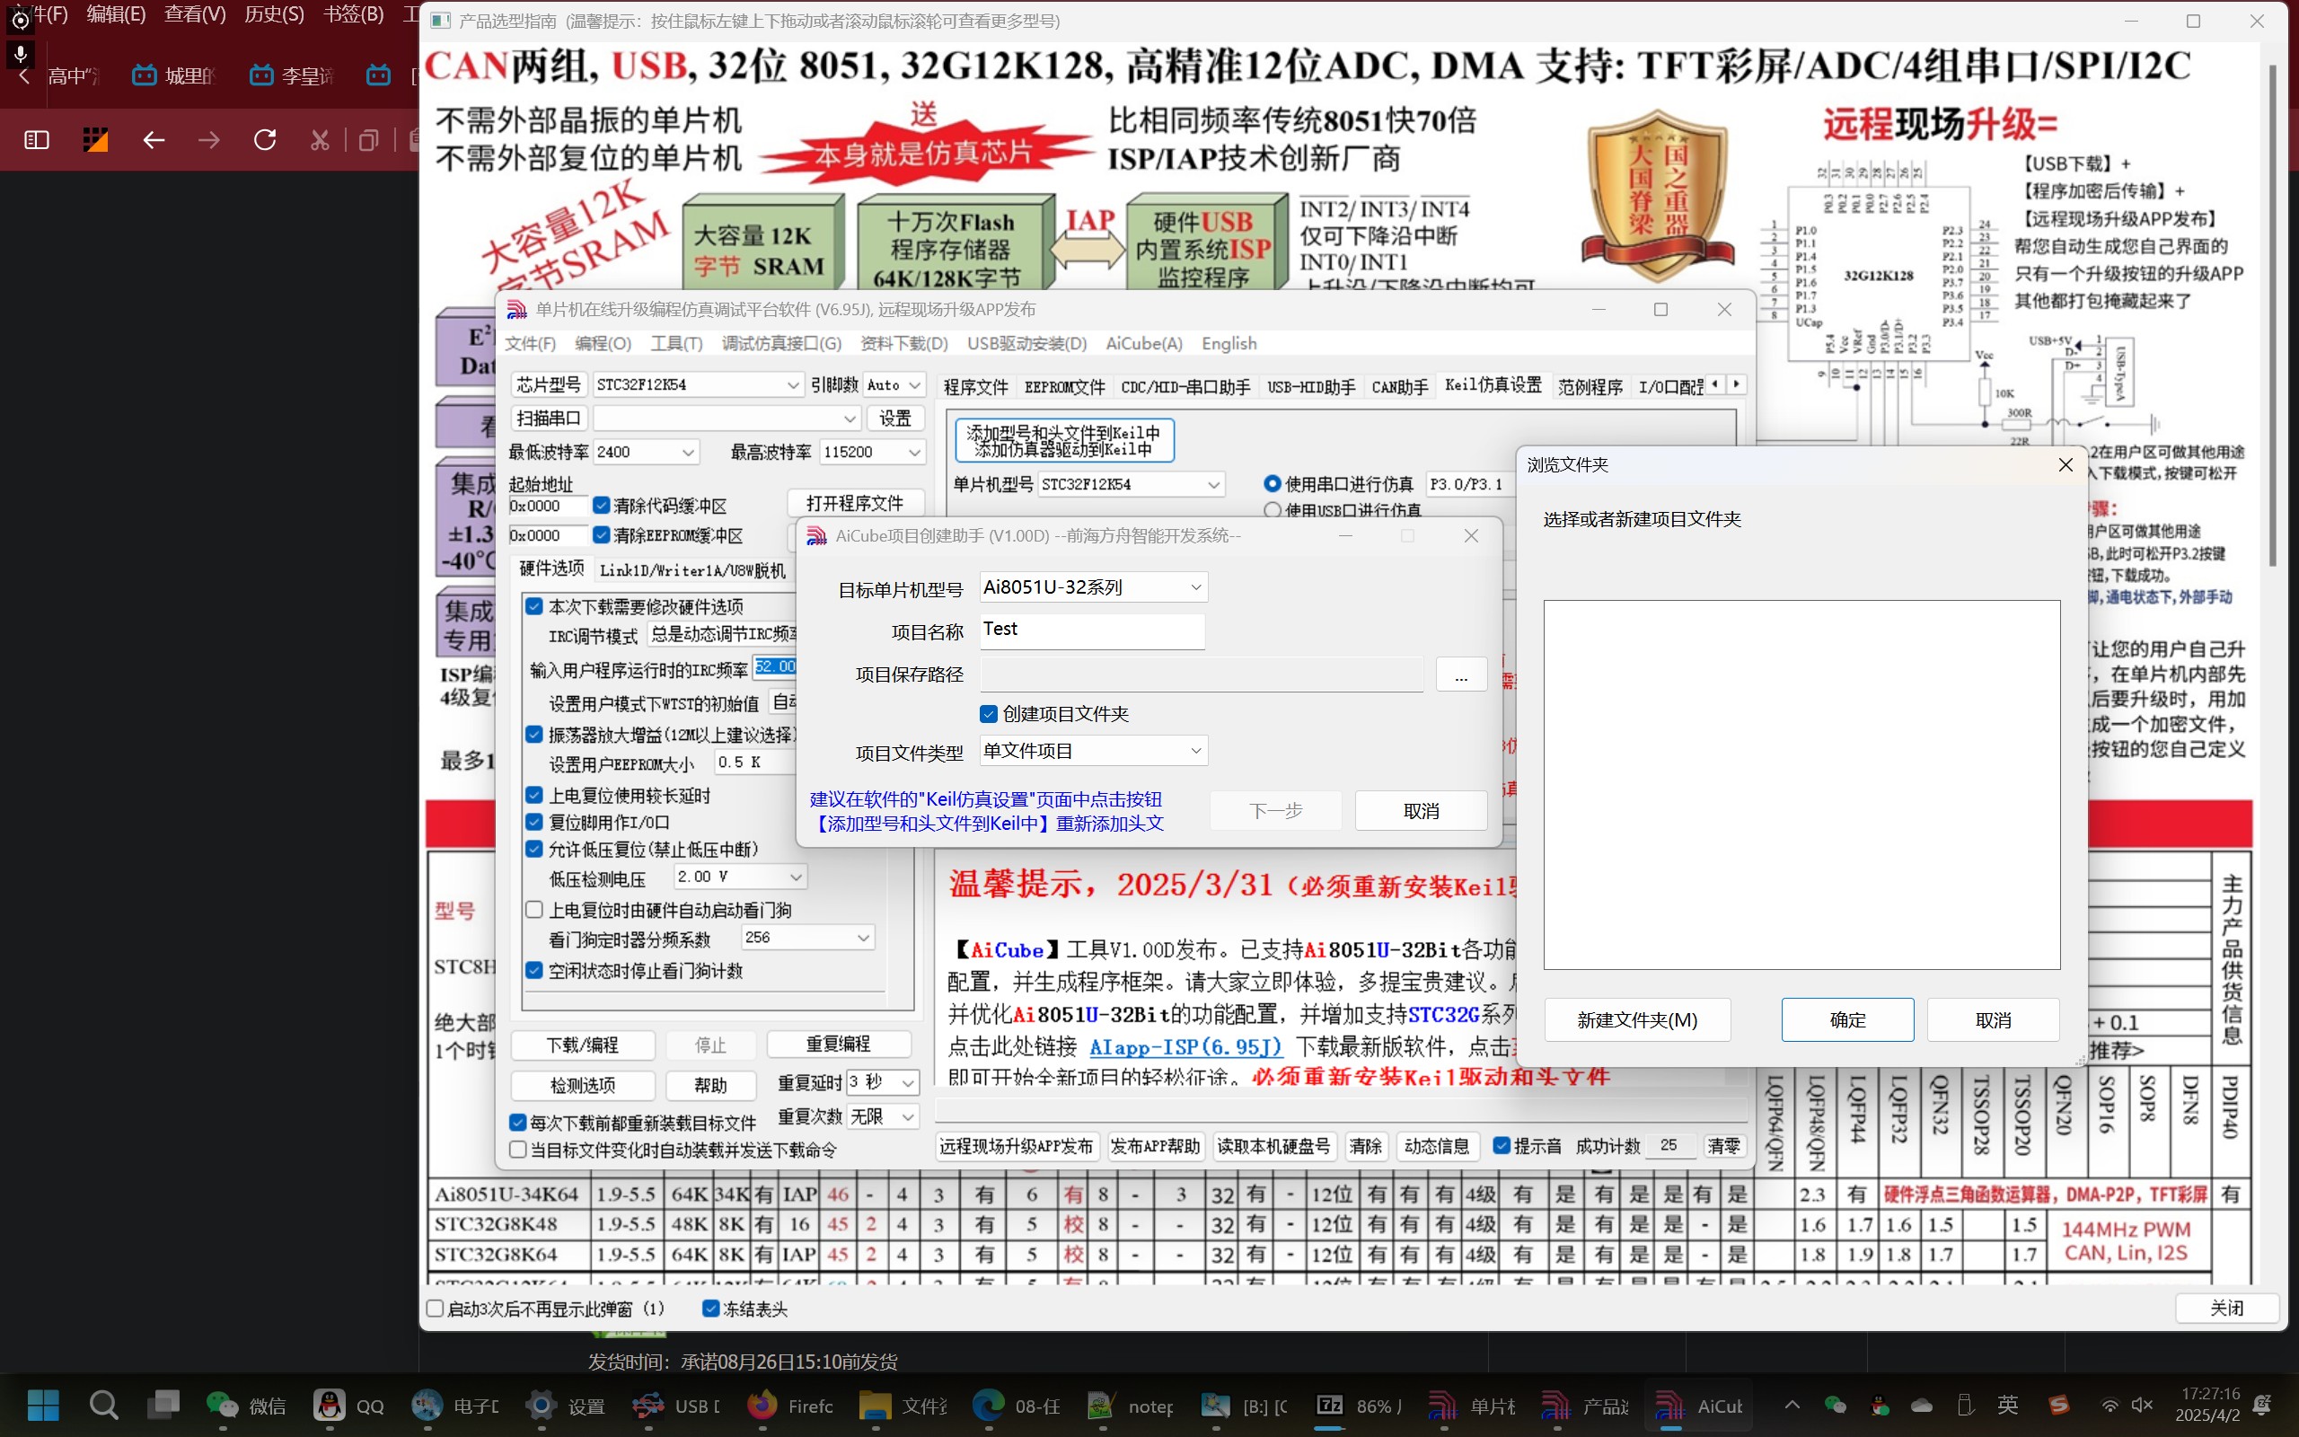Open 最低波特率 2400 dropdown

[x=646, y=452]
